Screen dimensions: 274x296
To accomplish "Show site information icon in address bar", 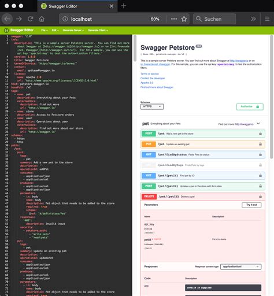I will pyautogui.click(x=65, y=19).
